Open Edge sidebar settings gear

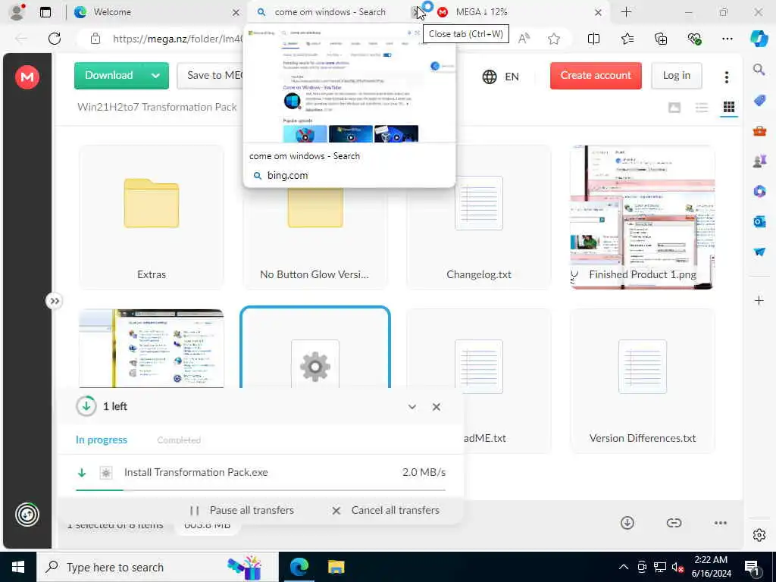(x=759, y=535)
